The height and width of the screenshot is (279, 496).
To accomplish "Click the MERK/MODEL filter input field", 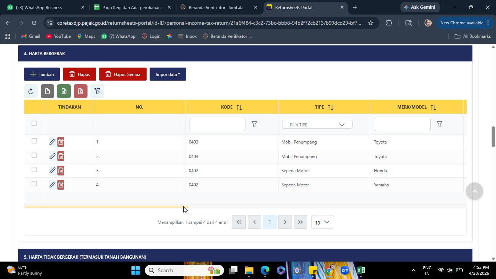I will [x=402, y=124].
